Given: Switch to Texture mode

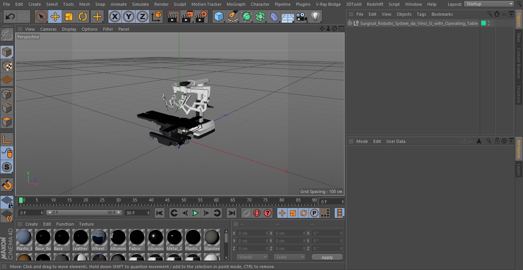Looking at the screenshot, I should coord(7,66).
